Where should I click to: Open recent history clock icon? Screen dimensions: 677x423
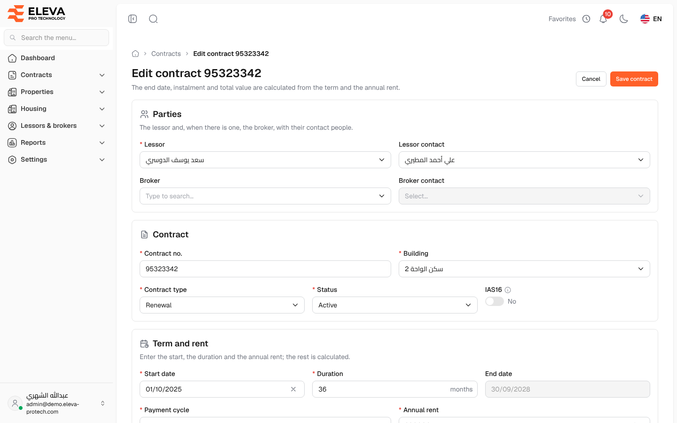pos(586,19)
